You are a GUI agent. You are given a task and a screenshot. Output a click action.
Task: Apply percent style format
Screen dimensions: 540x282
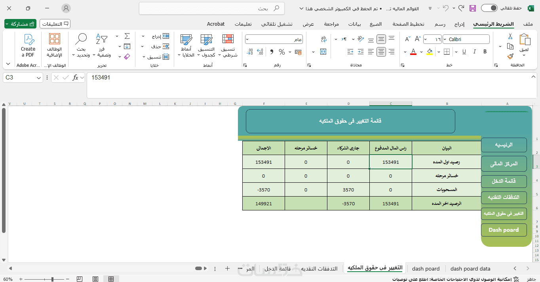(x=282, y=52)
